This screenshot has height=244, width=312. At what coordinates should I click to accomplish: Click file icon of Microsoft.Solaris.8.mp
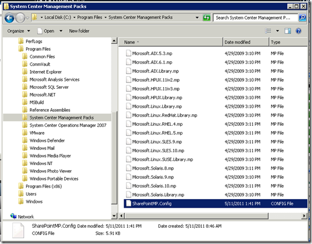(128, 168)
